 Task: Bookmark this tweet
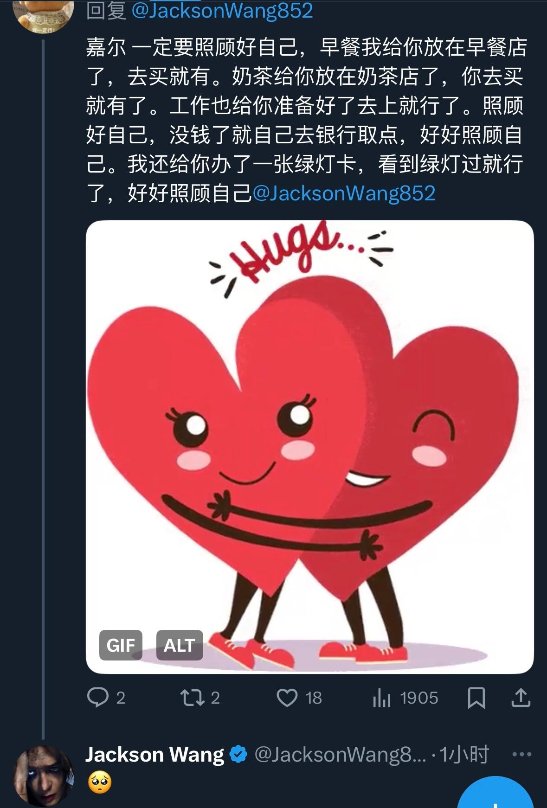(476, 697)
